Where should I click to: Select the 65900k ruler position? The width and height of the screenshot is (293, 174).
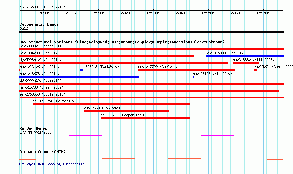pyautogui.click(x=70, y=13)
